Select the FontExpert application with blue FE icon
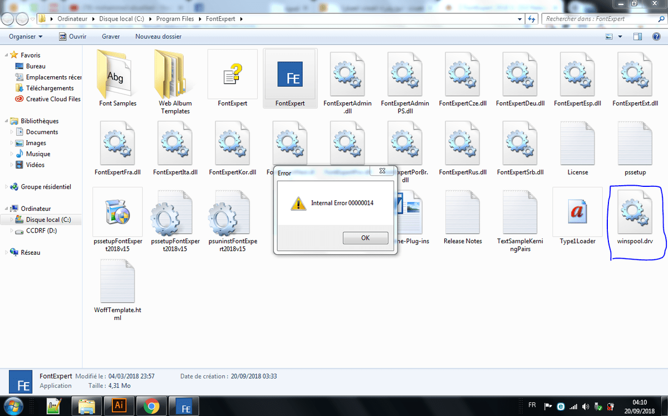This screenshot has width=668, height=416. coord(290,78)
